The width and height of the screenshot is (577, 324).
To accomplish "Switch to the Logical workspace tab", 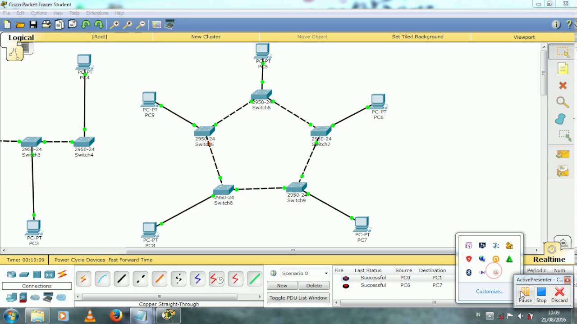I will click(21, 38).
